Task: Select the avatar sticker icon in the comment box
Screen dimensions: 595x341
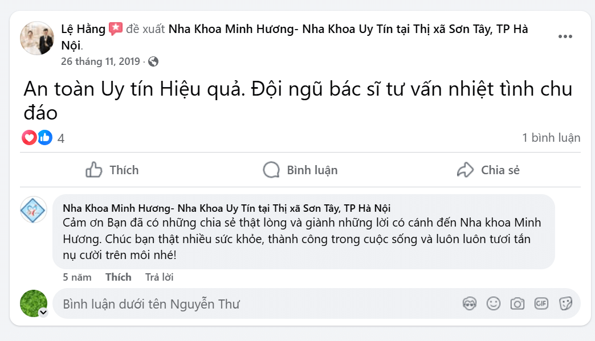Action: pyautogui.click(x=469, y=303)
